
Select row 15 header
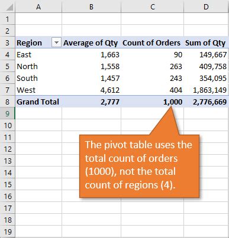pos(8,184)
